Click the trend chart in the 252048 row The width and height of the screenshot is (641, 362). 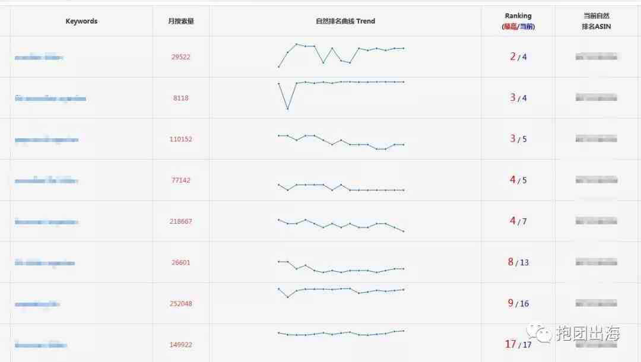tap(341, 291)
